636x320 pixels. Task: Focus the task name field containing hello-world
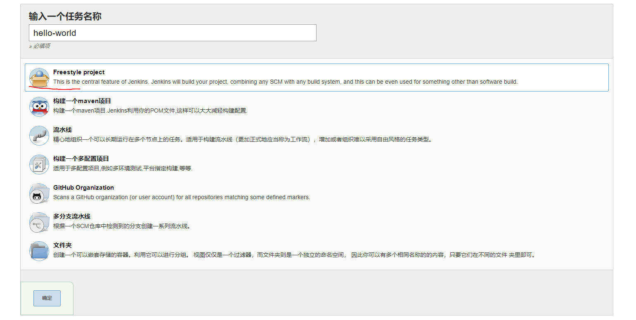pos(173,33)
